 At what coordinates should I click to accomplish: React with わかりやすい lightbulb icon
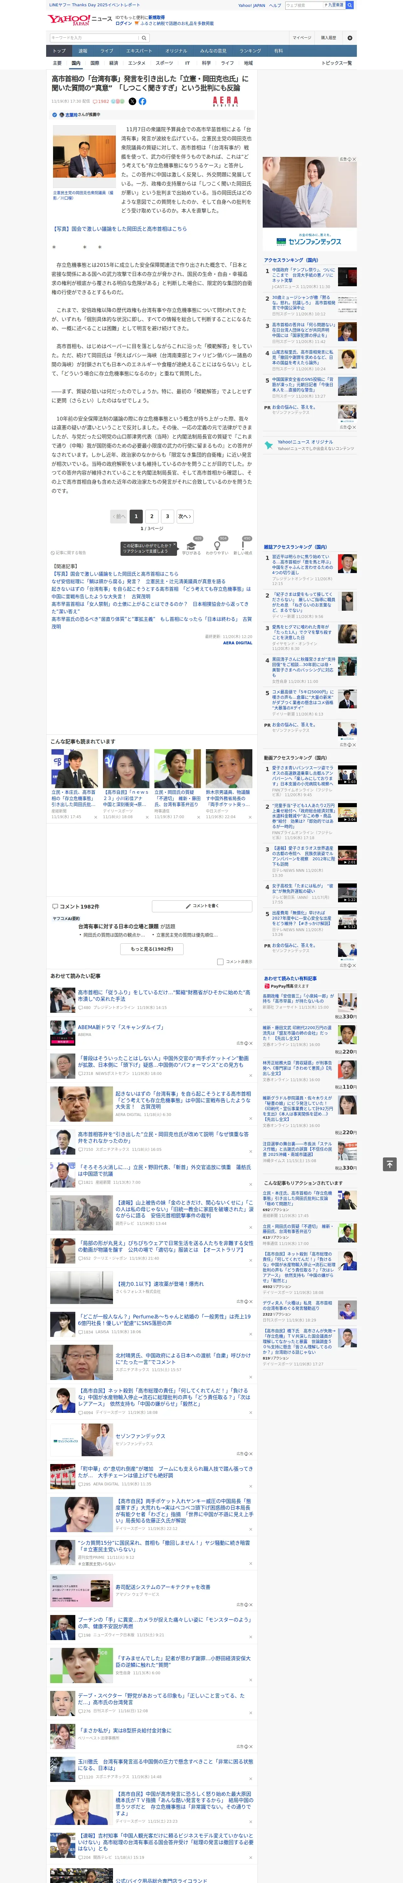(x=217, y=546)
